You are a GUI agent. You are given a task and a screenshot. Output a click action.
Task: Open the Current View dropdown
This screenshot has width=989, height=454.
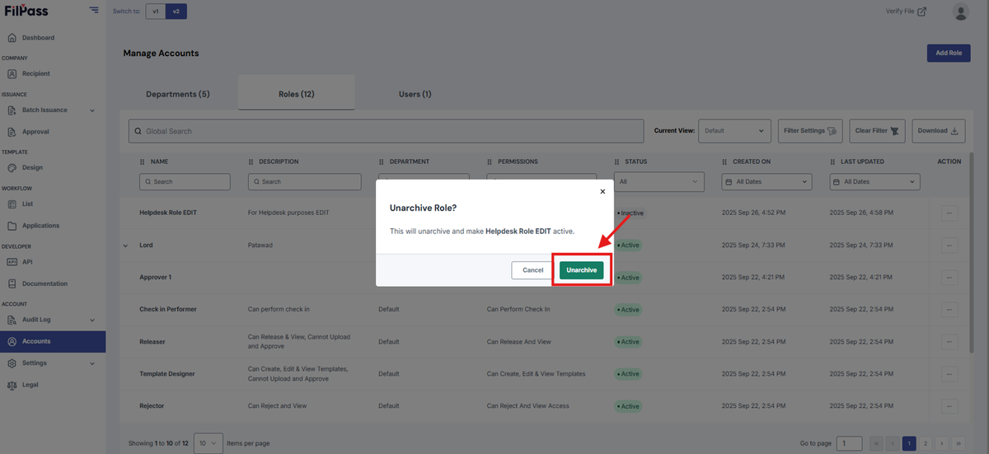coord(734,131)
